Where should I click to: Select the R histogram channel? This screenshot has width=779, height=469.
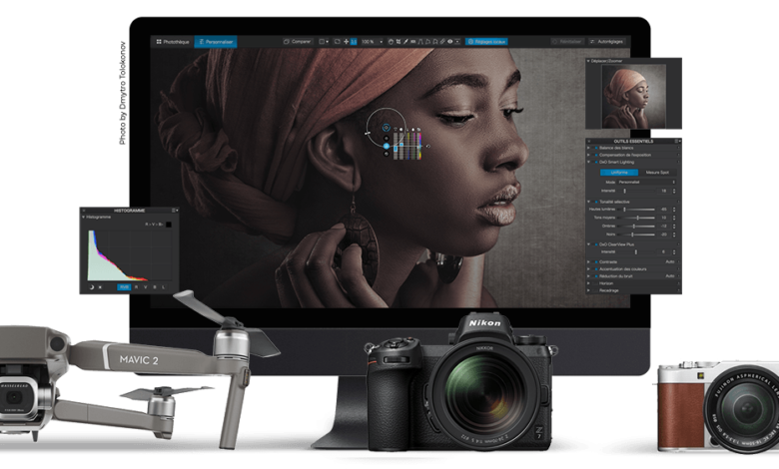136,286
